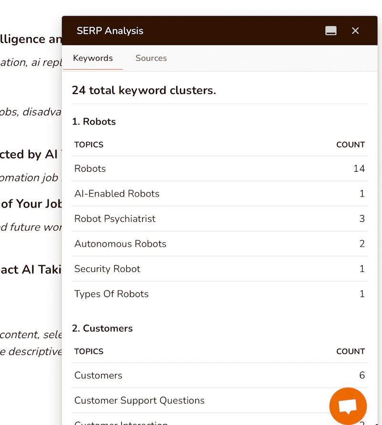
Task: Choose the Autonomous Robots topic
Action: point(120,244)
